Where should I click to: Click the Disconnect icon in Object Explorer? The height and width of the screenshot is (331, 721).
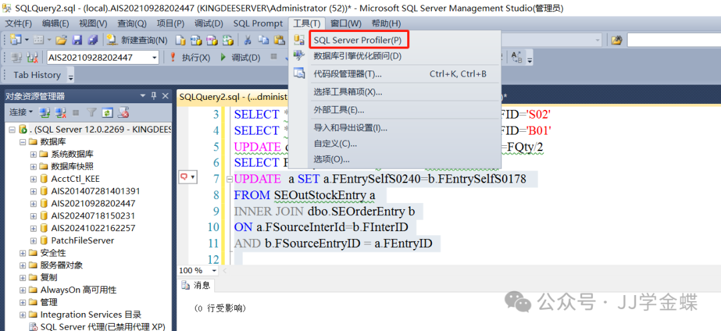(x=60, y=113)
